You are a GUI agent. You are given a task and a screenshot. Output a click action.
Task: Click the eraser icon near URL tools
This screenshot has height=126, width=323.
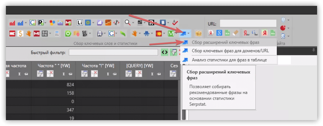tap(235, 33)
